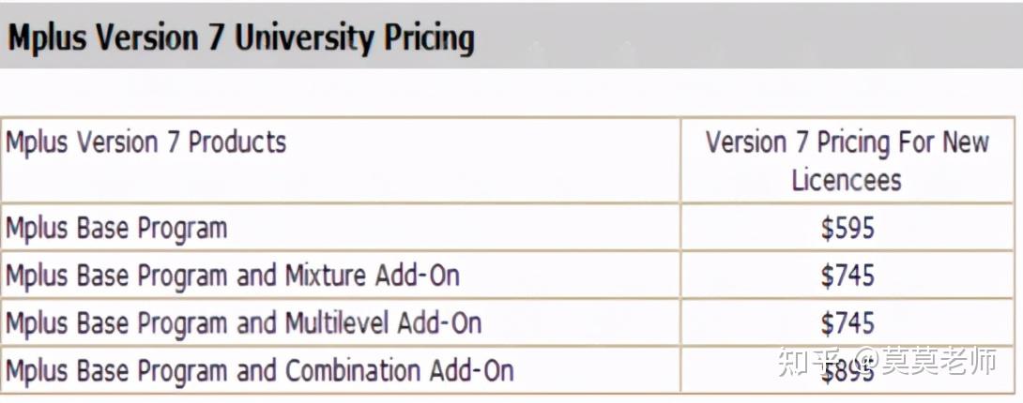The width and height of the screenshot is (1023, 403).
Task: Select the Base Program and Combination Add-On row
Action: (x=259, y=370)
